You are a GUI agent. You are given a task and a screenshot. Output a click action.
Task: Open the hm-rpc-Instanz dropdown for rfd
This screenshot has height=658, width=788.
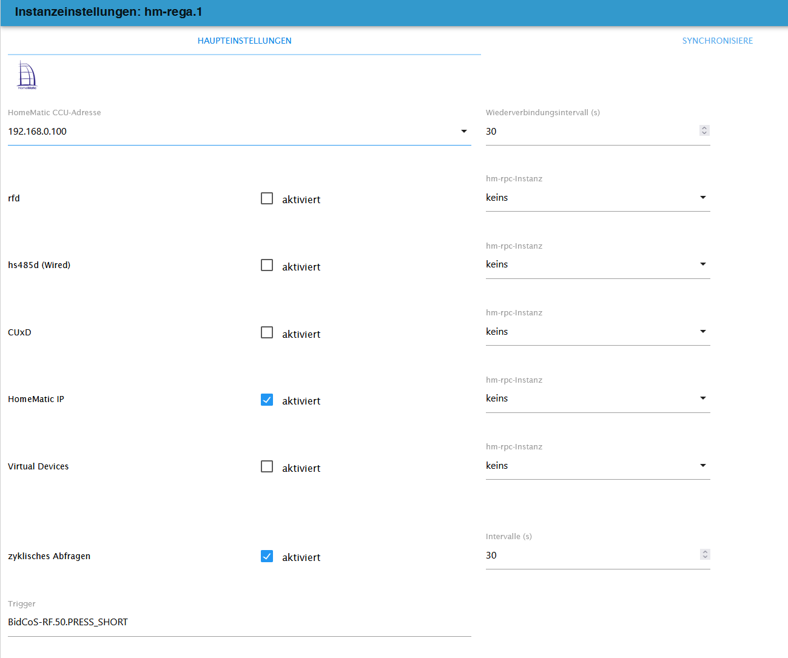(598, 198)
